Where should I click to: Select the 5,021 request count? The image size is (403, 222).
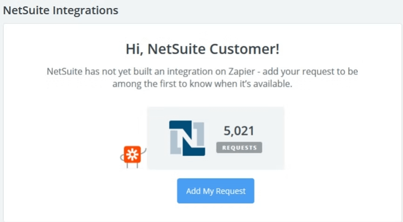tap(239, 131)
